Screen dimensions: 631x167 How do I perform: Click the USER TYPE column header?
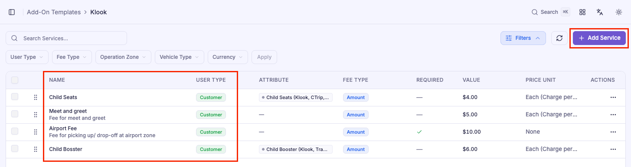(x=211, y=80)
